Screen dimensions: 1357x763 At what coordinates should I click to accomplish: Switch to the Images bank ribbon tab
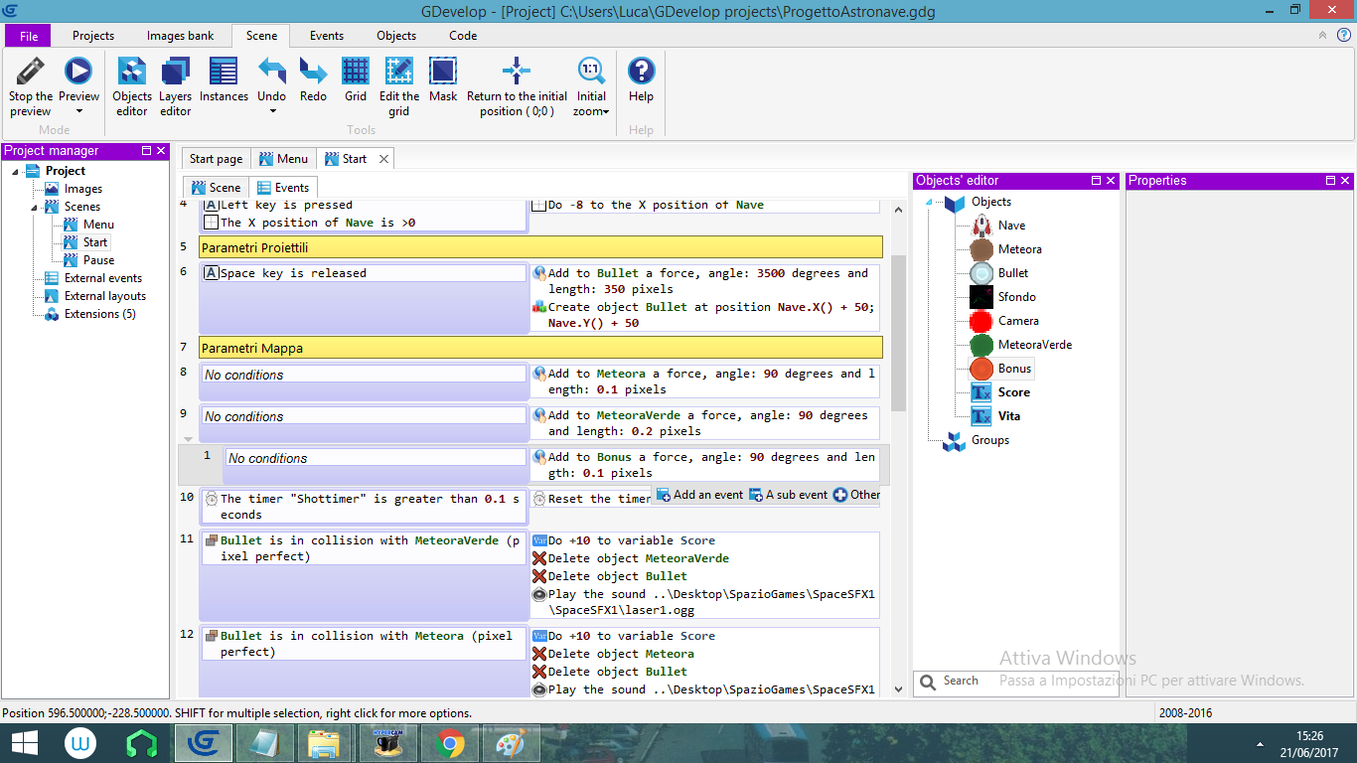181,36
